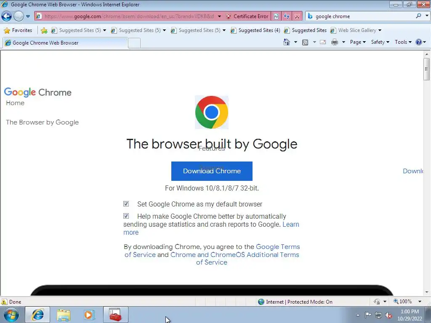
Task: Click the Home navigation link
Action: click(x=15, y=103)
